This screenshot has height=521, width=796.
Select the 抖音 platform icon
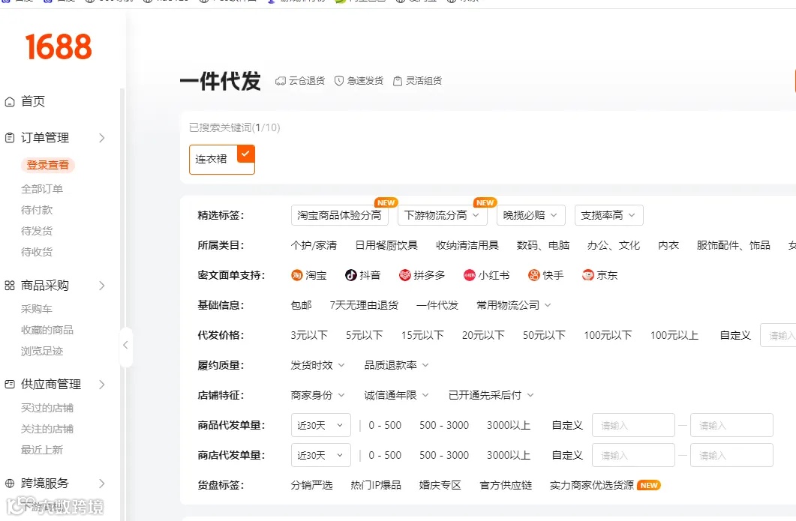(351, 275)
